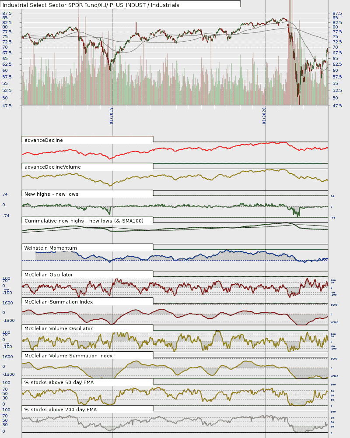Click the 62.5 price label on left axis
The width and height of the screenshot is (350, 438).
7,64
